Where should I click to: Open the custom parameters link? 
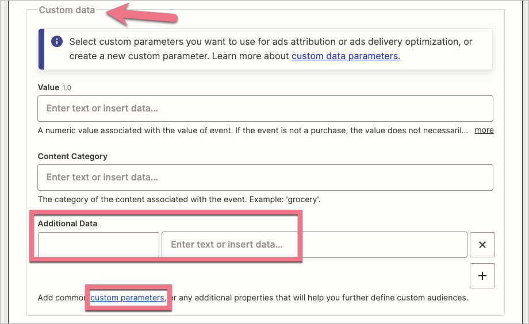[128, 298]
